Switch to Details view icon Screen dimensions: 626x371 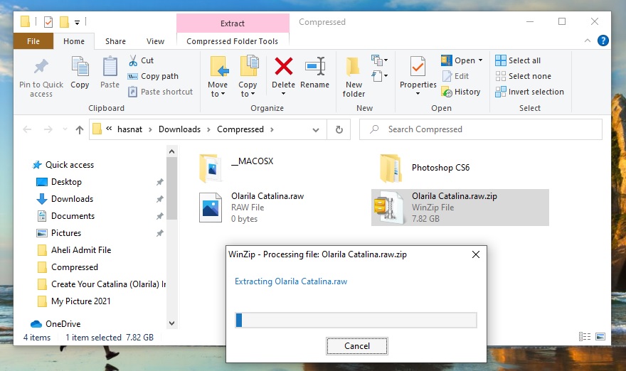pyautogui.click(x=585, y=337)
